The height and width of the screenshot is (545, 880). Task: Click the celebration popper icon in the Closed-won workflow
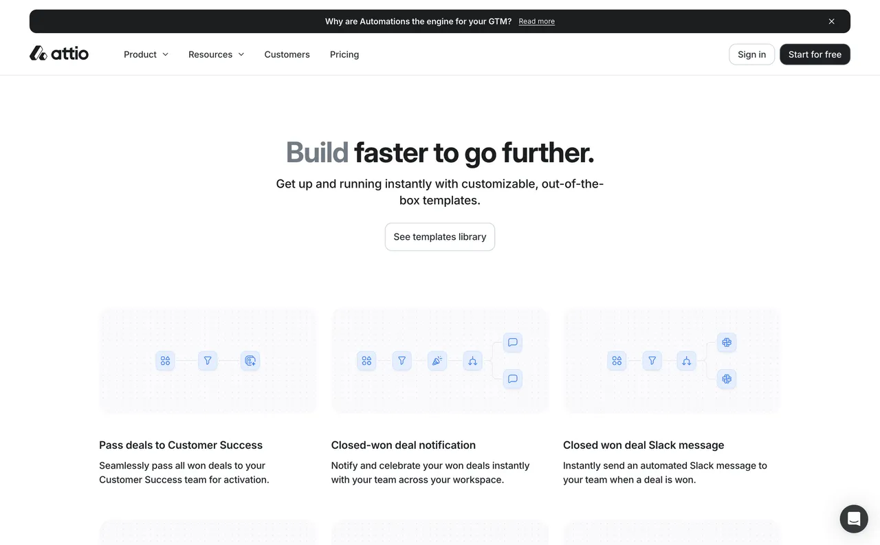coord(437,360)
